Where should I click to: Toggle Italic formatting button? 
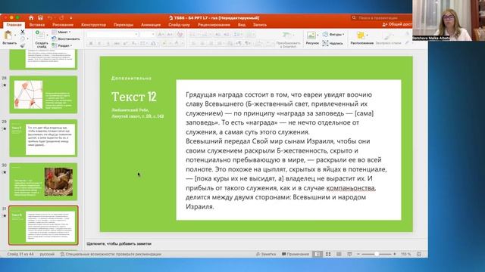(x=99, y=44)
